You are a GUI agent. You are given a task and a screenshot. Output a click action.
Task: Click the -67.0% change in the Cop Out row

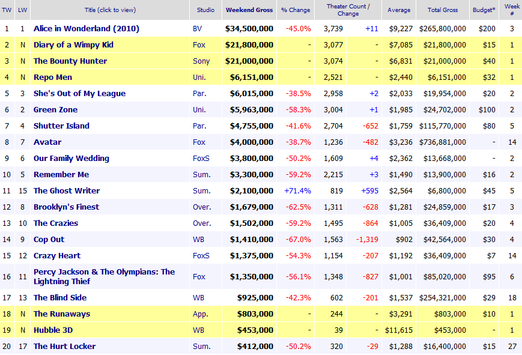[x=299, y=240]
